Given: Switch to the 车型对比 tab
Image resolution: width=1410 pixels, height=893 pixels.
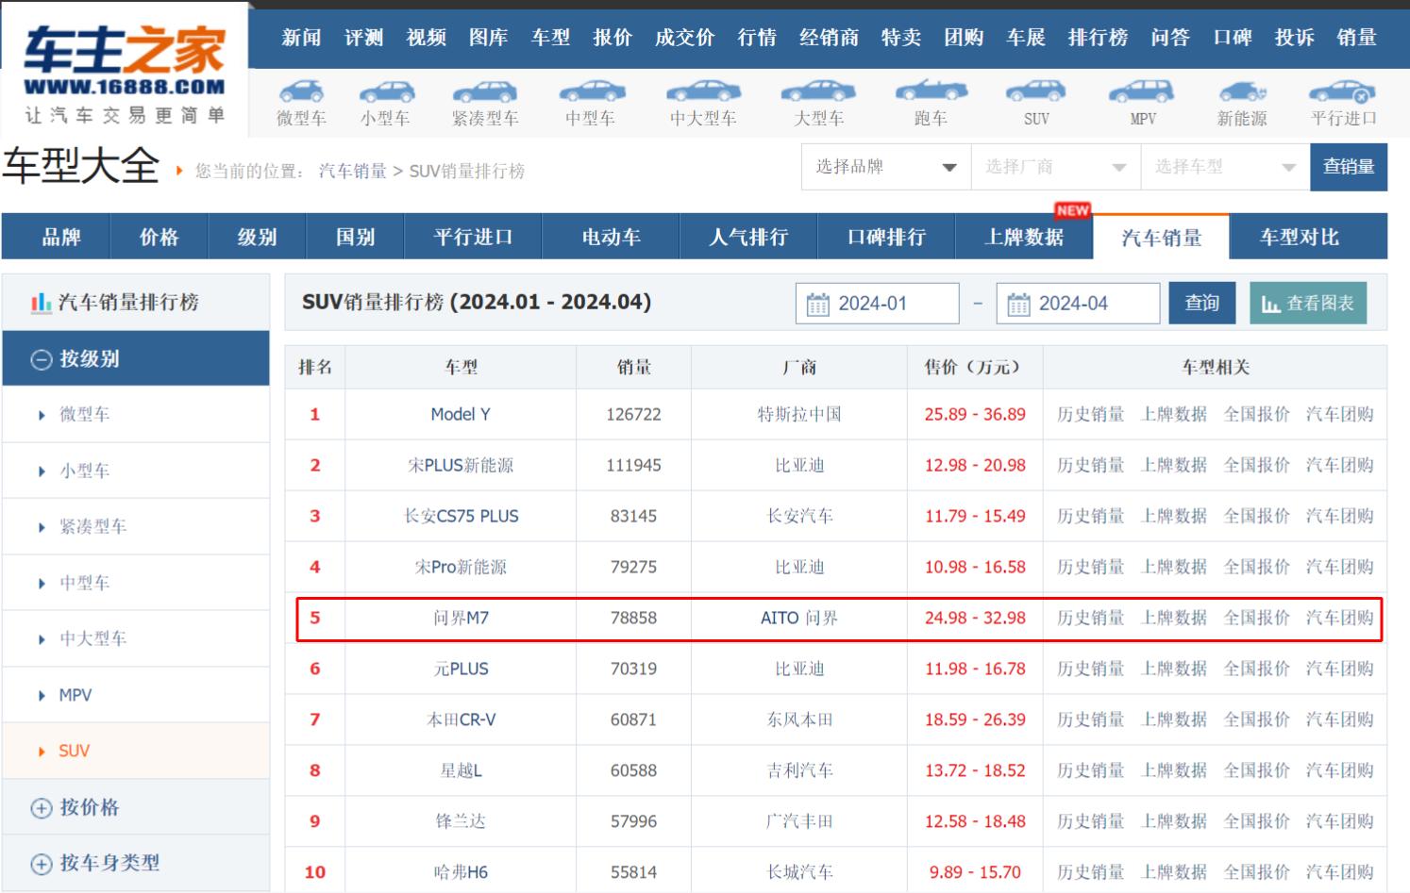Looking at the screenshot, I should (1300, 237).
